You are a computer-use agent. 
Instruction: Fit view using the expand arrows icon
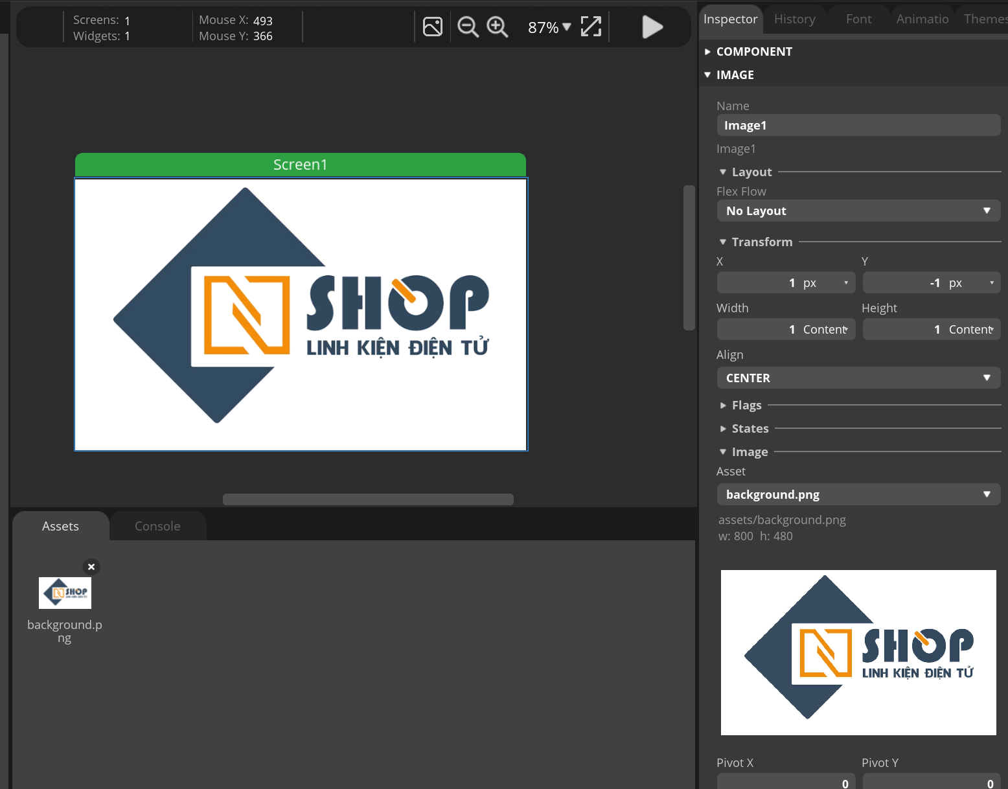pos(591,27)
